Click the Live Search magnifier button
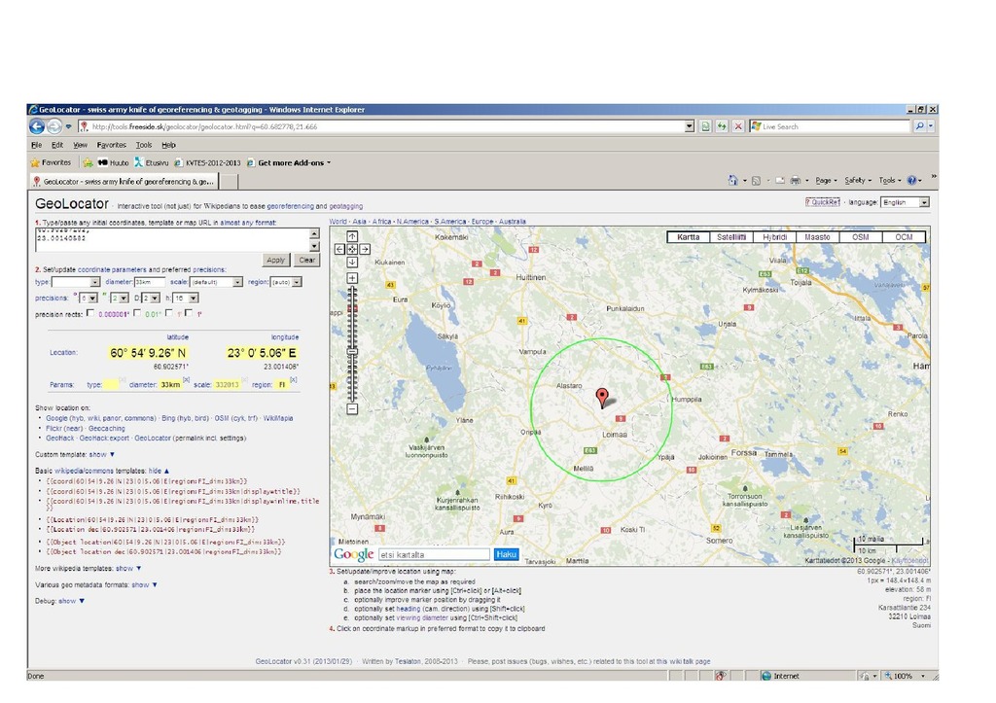Screen dimensions: 996x703 click(x=919, y=126)
